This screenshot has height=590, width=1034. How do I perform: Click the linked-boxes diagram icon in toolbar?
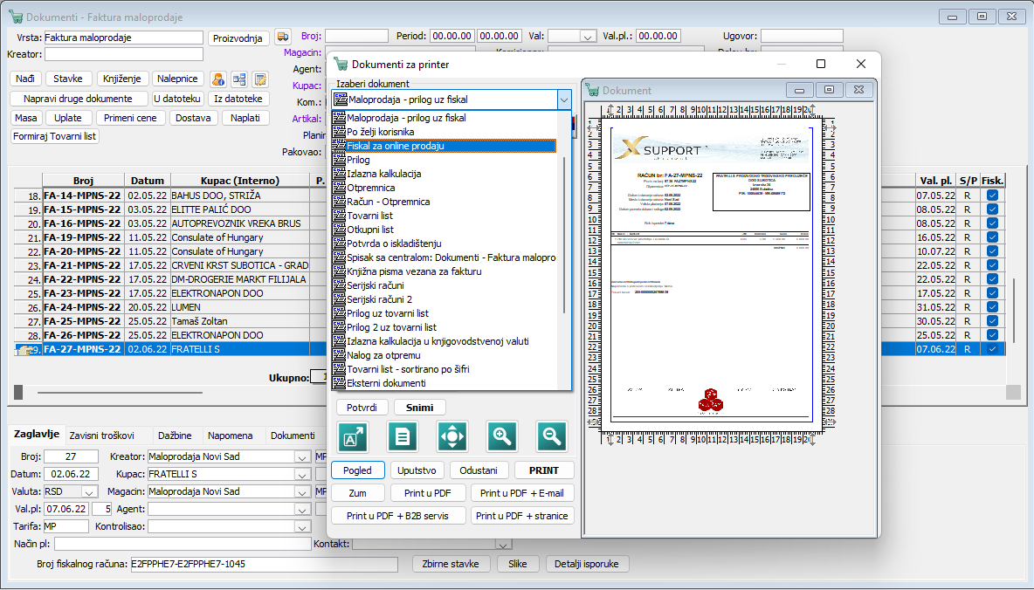(x=239, y=79)
